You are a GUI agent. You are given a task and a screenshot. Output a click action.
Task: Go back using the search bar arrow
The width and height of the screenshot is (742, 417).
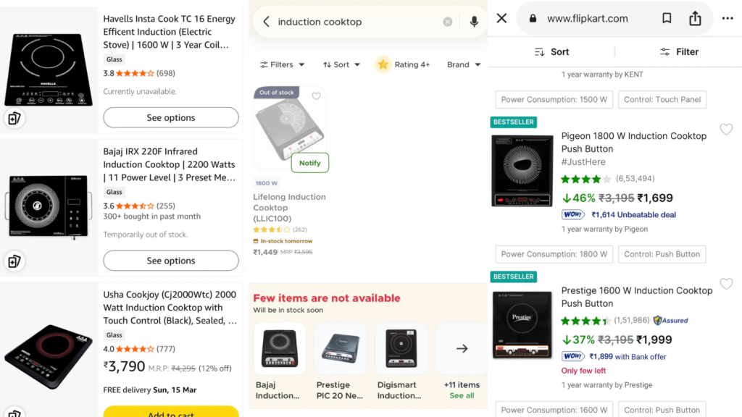pos(266,22)
